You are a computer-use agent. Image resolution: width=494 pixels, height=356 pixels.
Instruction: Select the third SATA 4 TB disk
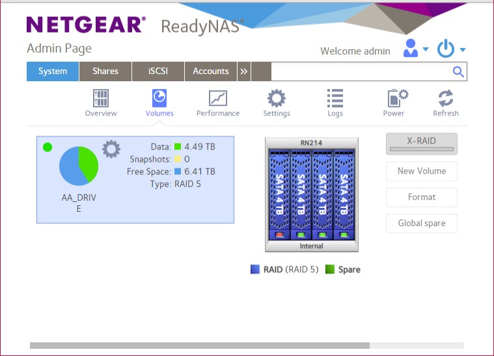tap(322, 195)
